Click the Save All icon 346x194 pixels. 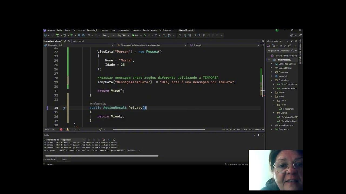click(83, 35)
